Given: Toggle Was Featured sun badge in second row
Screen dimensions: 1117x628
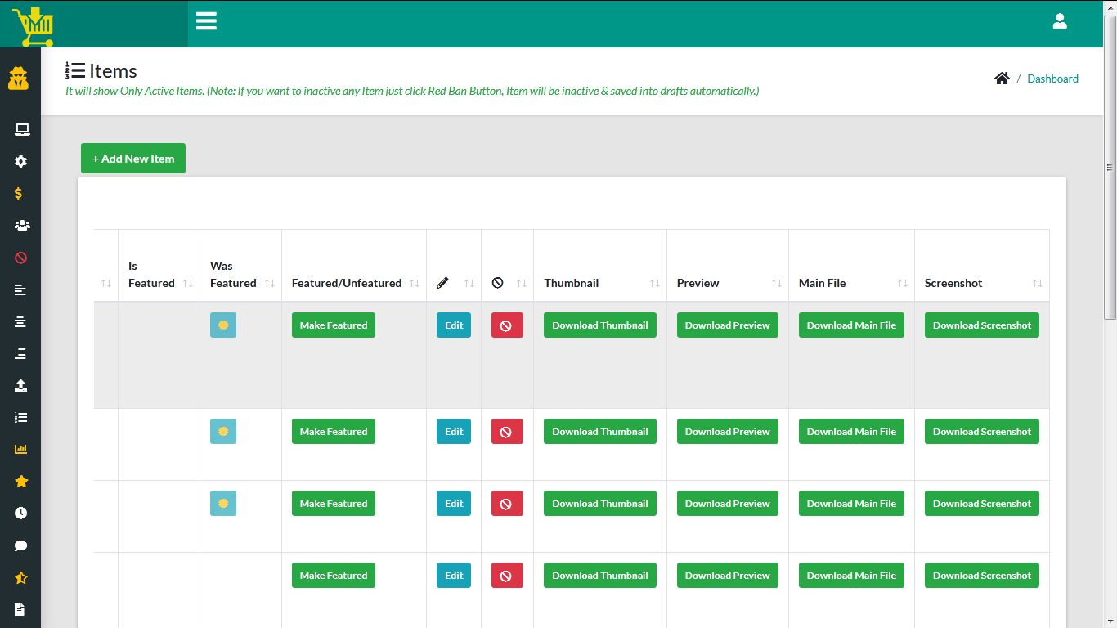Looking at the screenshot, I should 223,432.
